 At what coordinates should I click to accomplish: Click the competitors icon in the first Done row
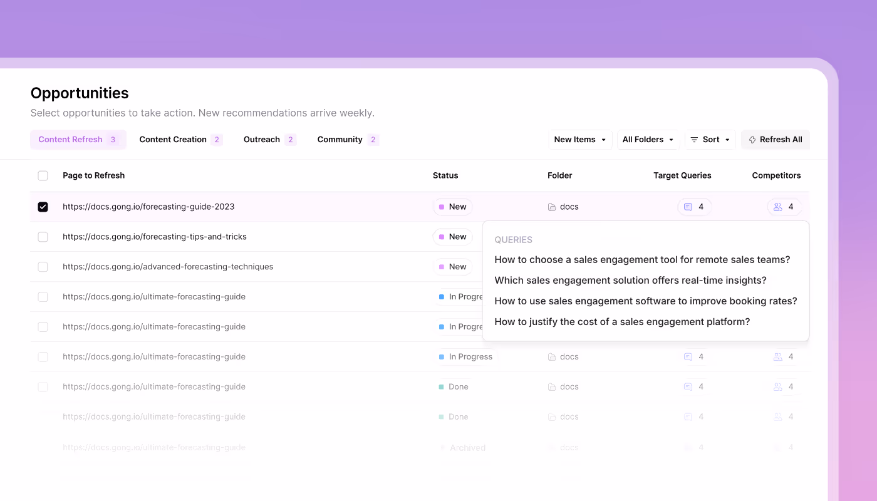point(778,387)
